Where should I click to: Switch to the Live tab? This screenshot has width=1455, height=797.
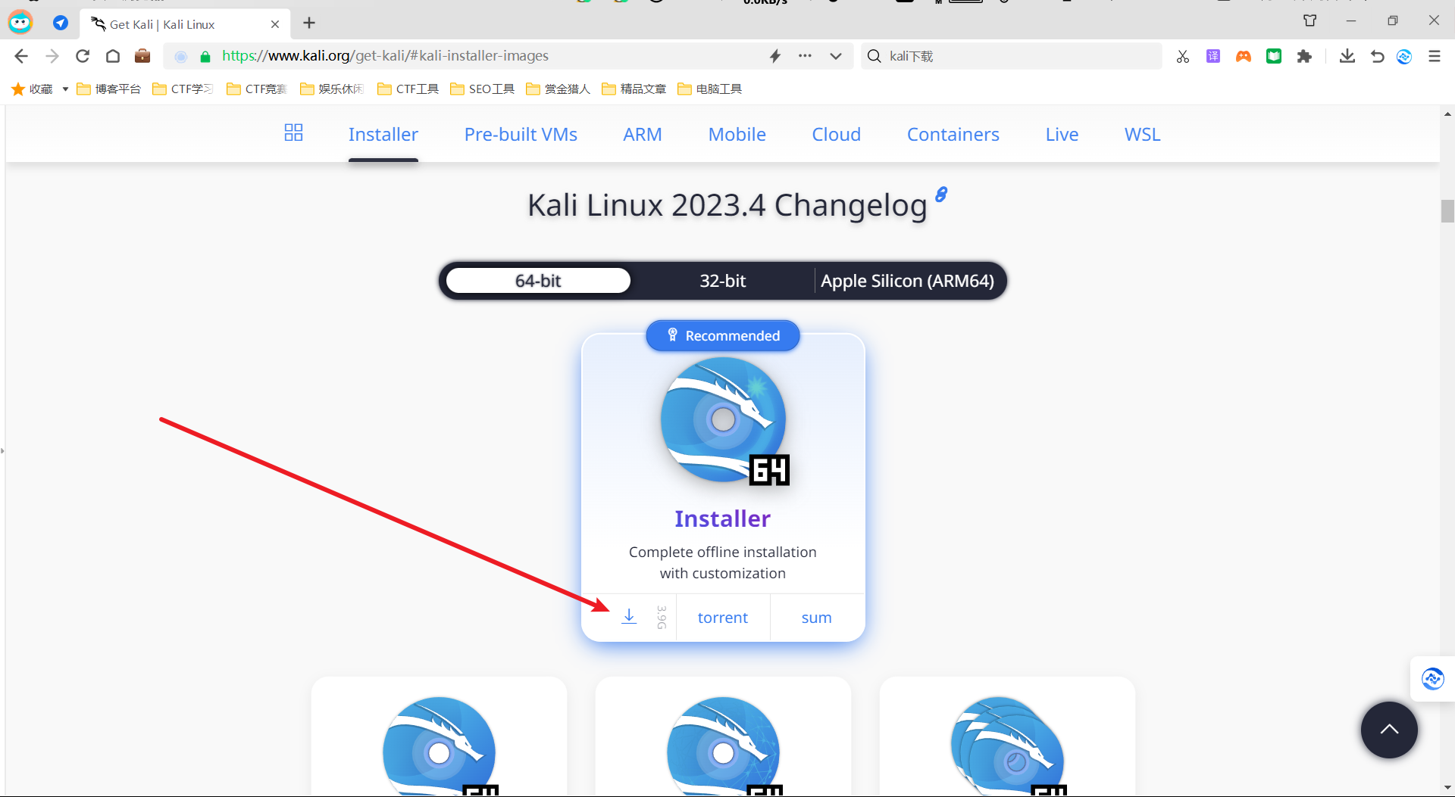[x=1062, y=134]
